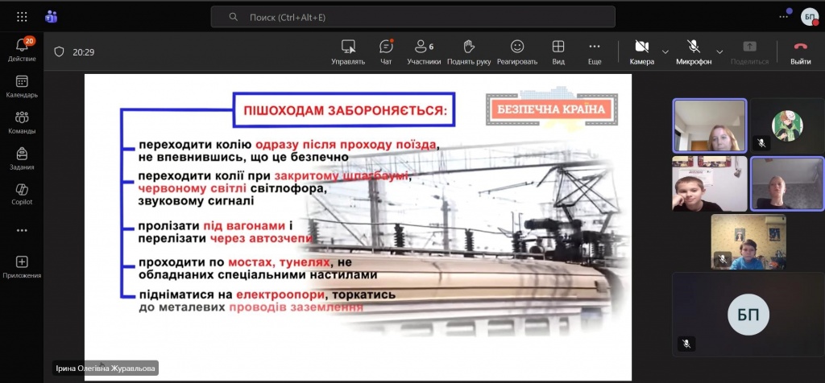This screenshot has width=825, height=383.
Task: Expand the camera options arrow
Action: coord(665,51)
